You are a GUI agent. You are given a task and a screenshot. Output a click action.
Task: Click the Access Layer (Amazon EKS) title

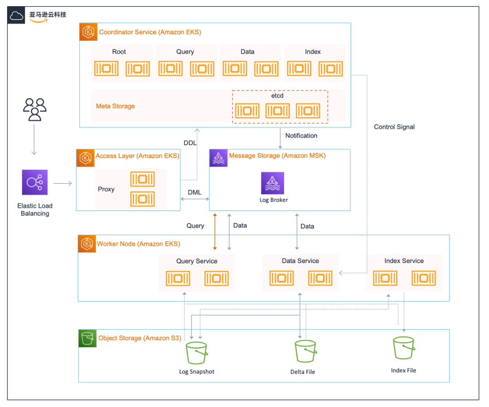click(137, 156)
